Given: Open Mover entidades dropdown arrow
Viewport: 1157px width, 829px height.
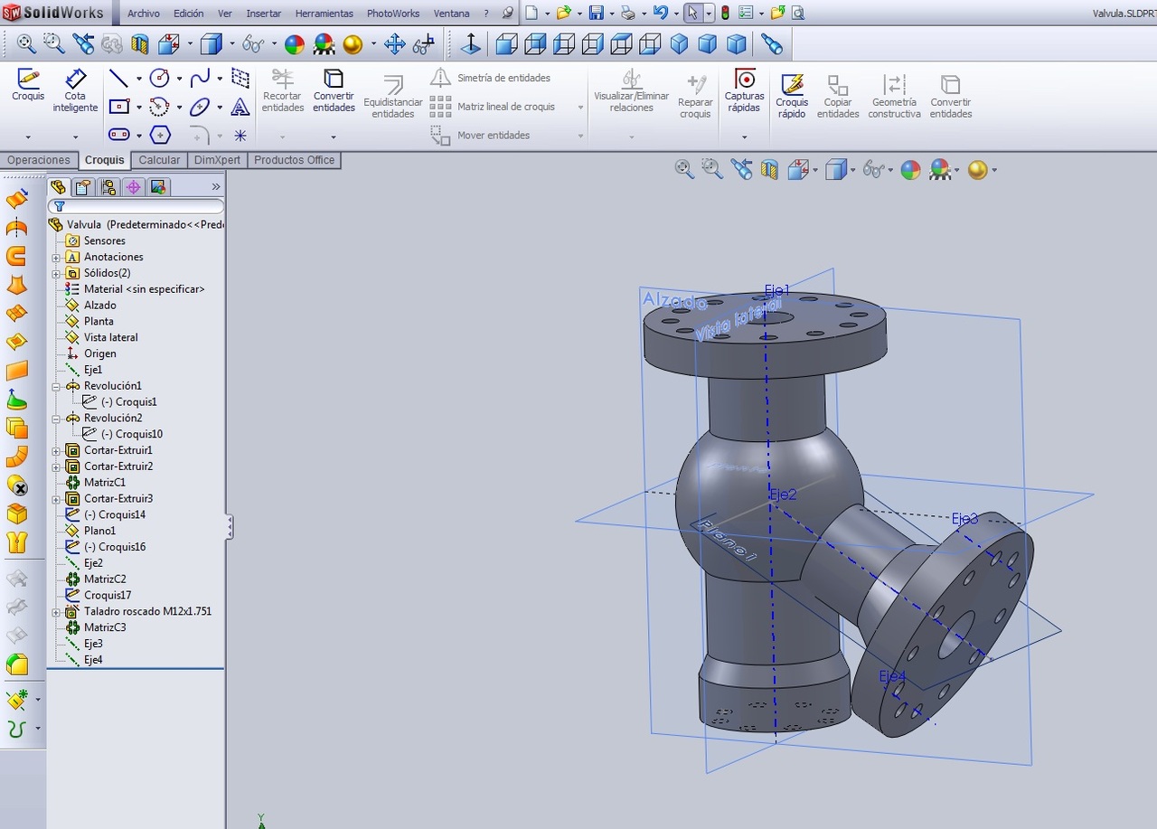Looking at the screenshot, I should click(x=580, y=136).
